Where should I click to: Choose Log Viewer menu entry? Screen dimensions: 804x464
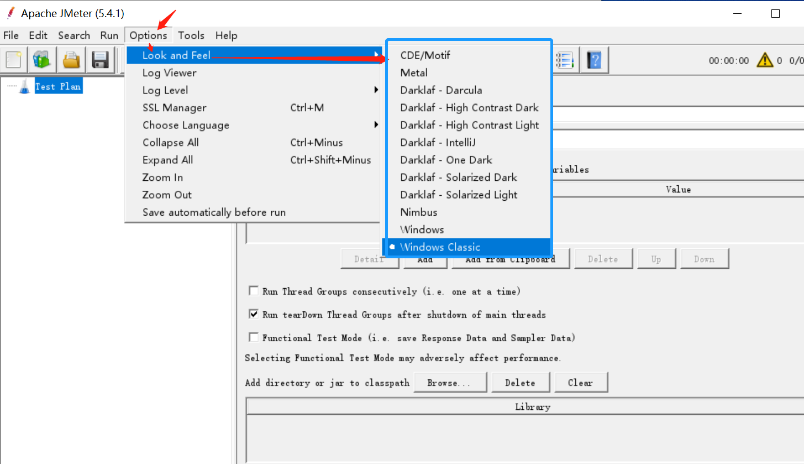254,73
